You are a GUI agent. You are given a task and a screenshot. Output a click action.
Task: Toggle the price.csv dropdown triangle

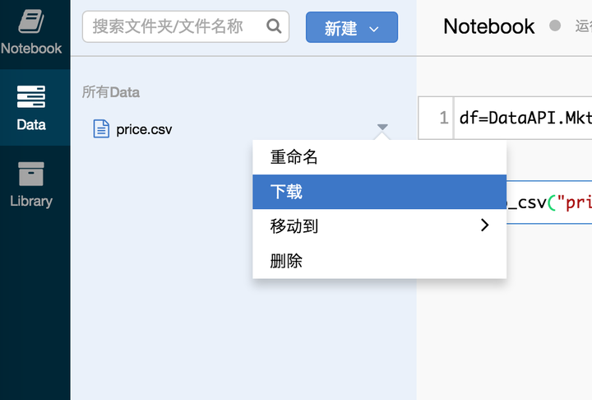(382, 127)
